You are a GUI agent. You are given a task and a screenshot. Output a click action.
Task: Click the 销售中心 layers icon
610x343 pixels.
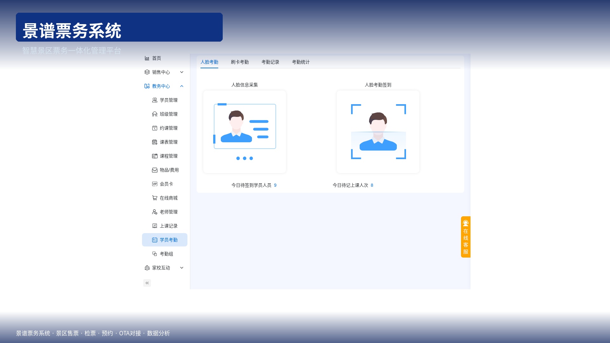[x=147, y=72]
